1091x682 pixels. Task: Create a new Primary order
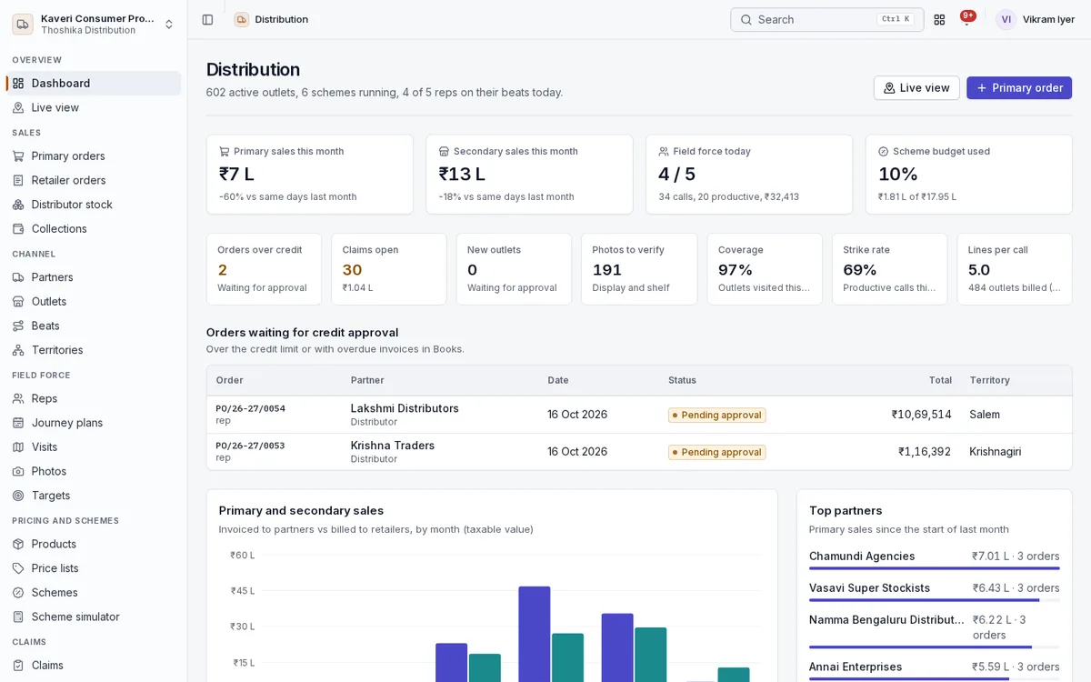coord(1019,88)
